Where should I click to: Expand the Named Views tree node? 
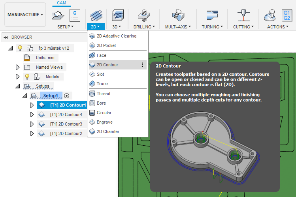click(17, 67)
